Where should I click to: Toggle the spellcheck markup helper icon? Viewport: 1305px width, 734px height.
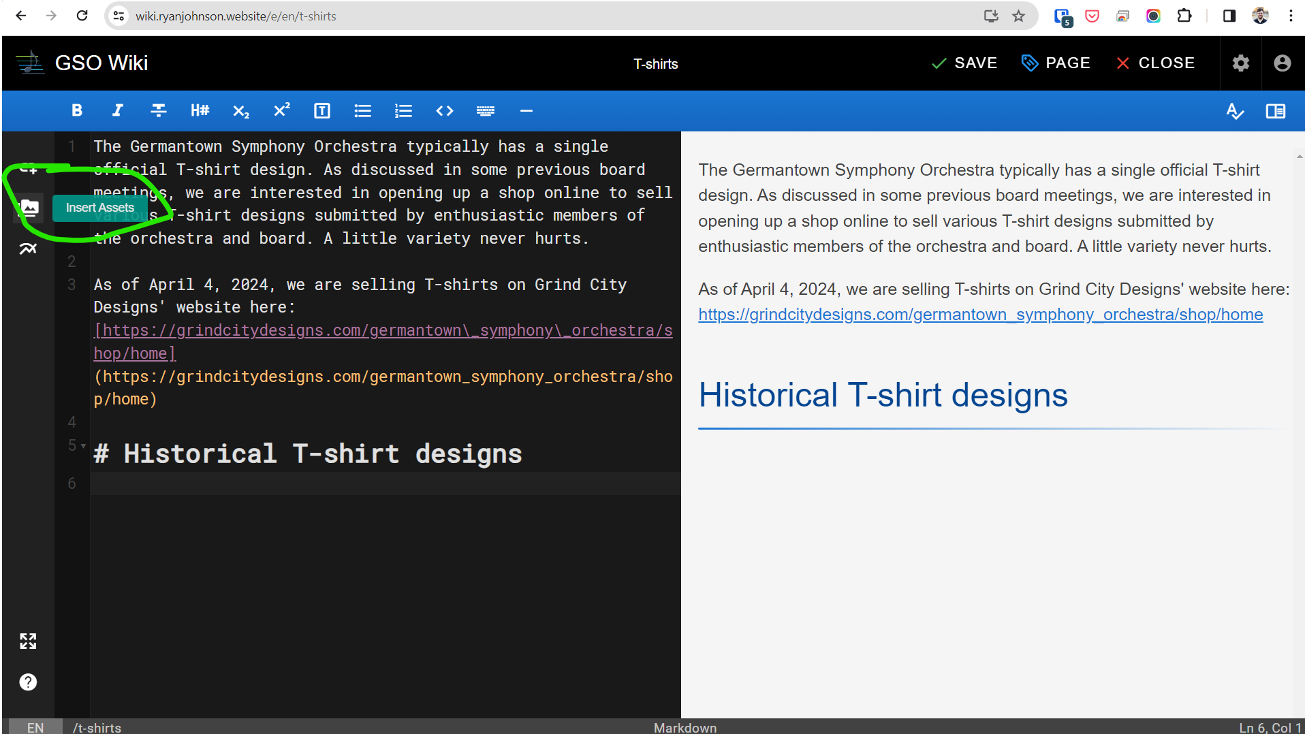(1235, 110)
